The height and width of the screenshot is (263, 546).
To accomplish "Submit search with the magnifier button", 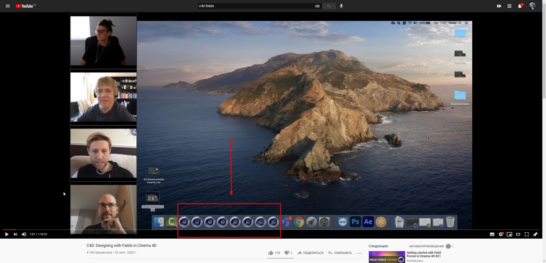I will click(329, 6).
